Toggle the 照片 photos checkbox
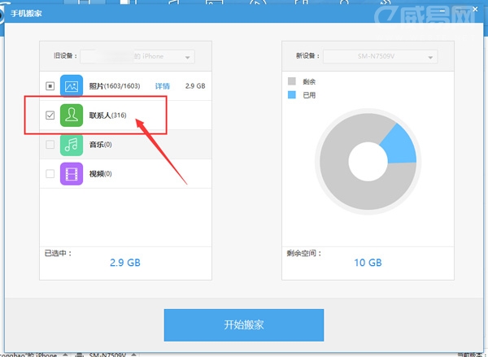The height and width of the screenshot is (357, 488). pyautogui.click(x=50, y=85)
